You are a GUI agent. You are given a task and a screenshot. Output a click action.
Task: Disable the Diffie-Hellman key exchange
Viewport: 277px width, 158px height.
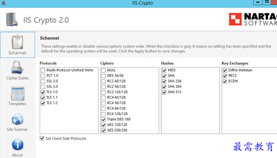(x=225, y=71)
